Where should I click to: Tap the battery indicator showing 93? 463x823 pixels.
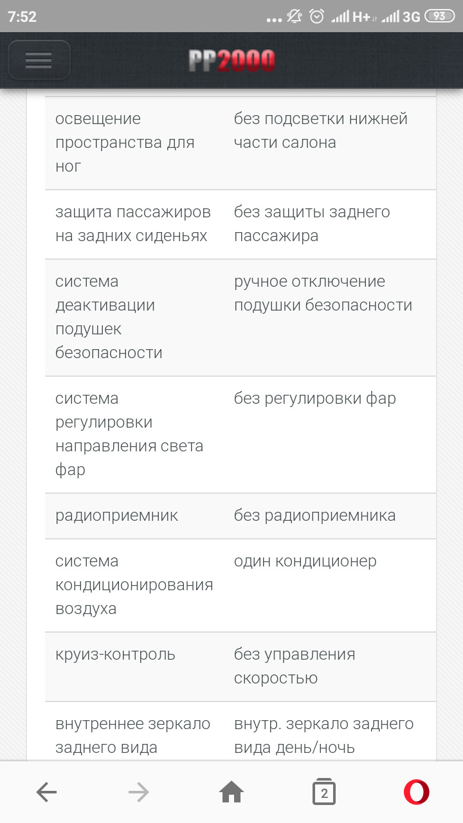(x=439, y=17)
